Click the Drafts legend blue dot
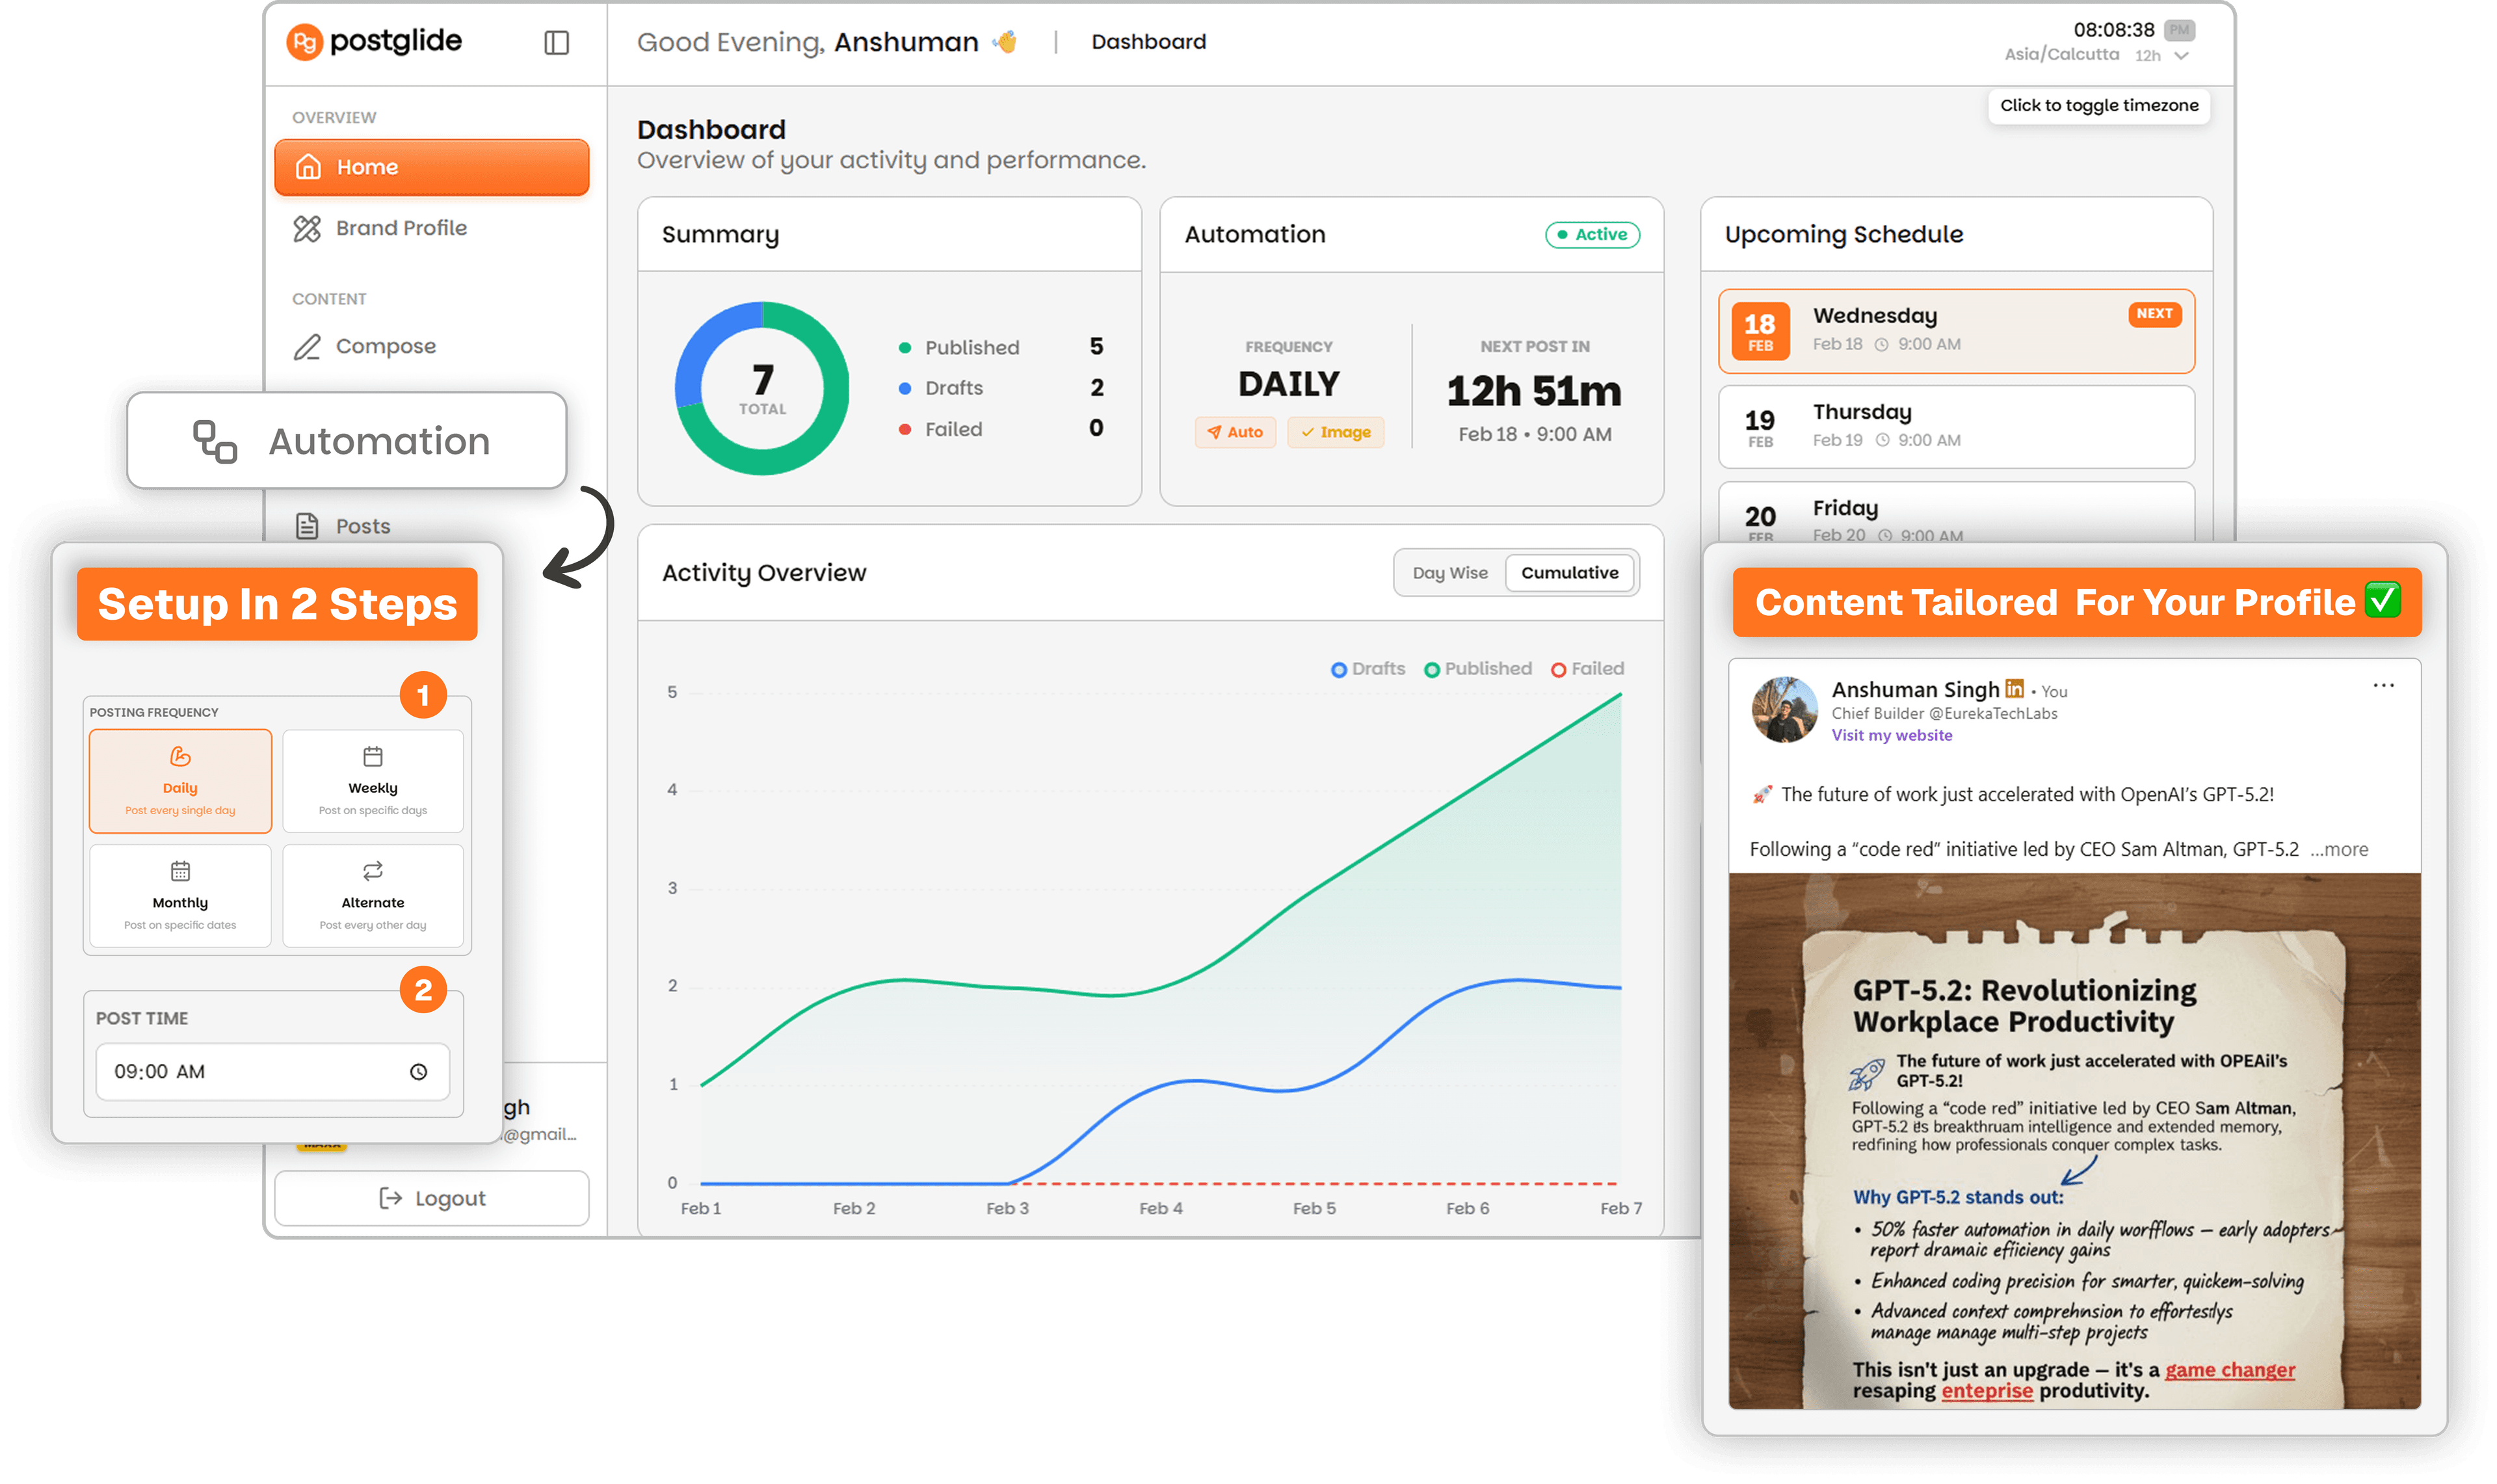The image size is (2497, 1484). click(x=905, y=388)
